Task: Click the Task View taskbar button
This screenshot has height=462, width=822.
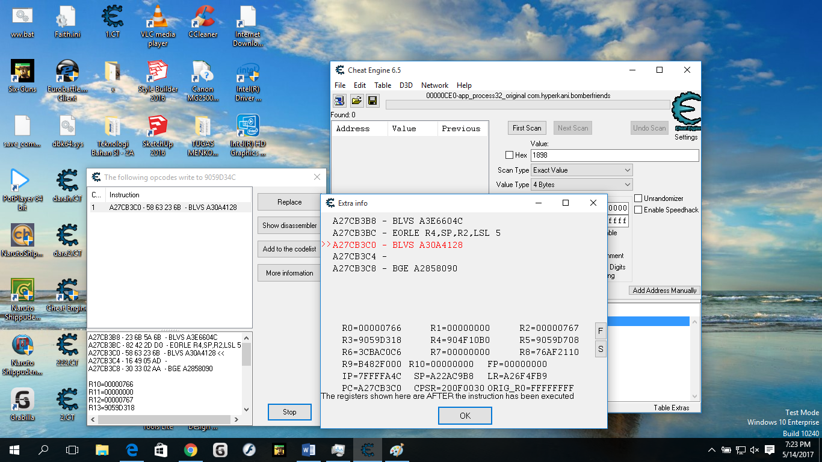Action: coord(72,449)
